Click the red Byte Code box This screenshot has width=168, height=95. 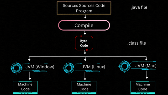(x=84, y=43)
